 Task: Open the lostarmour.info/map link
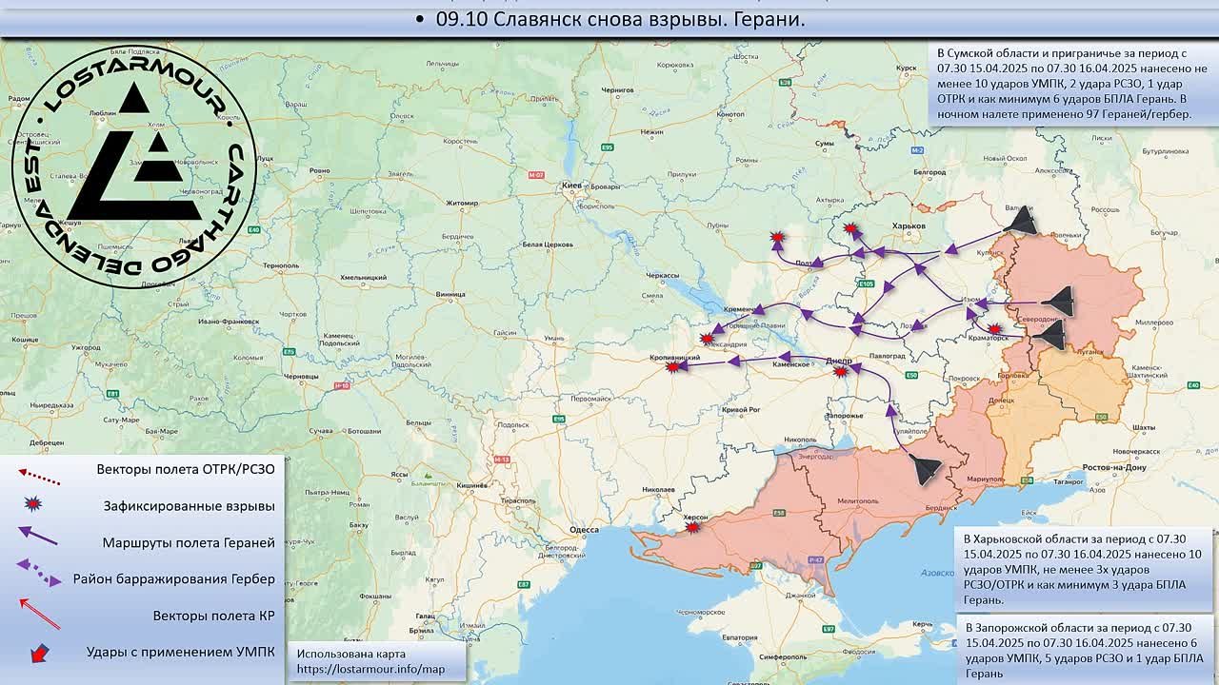[370, 670]
